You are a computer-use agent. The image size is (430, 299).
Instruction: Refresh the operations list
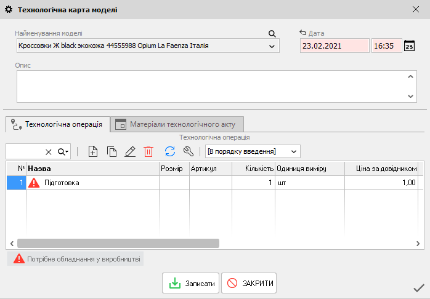pyautogui.click(x=170, y=151)
